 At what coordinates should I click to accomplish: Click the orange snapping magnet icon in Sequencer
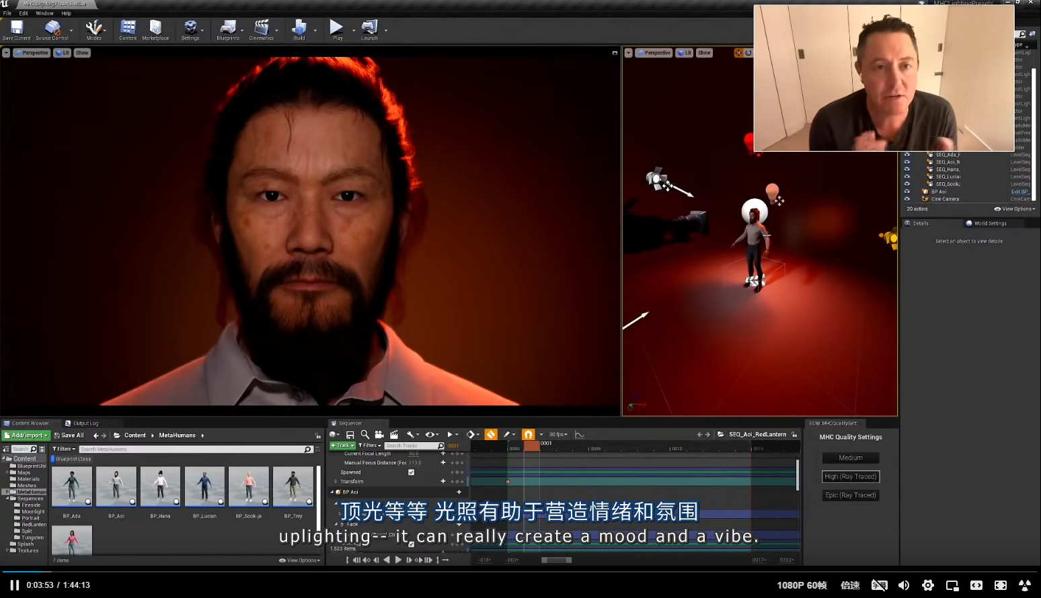pos(529,435)
